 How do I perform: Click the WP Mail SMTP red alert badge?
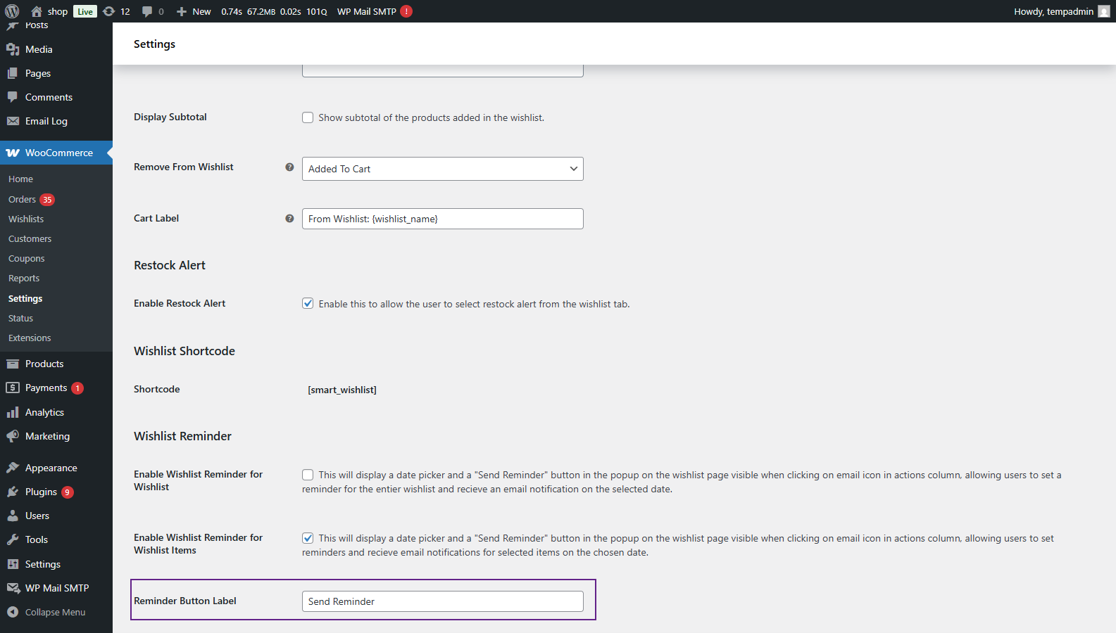coord(406,11)
